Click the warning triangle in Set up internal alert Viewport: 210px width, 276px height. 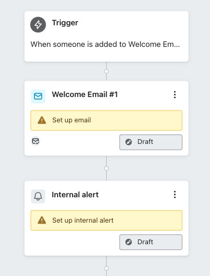[x=42, y=220]
